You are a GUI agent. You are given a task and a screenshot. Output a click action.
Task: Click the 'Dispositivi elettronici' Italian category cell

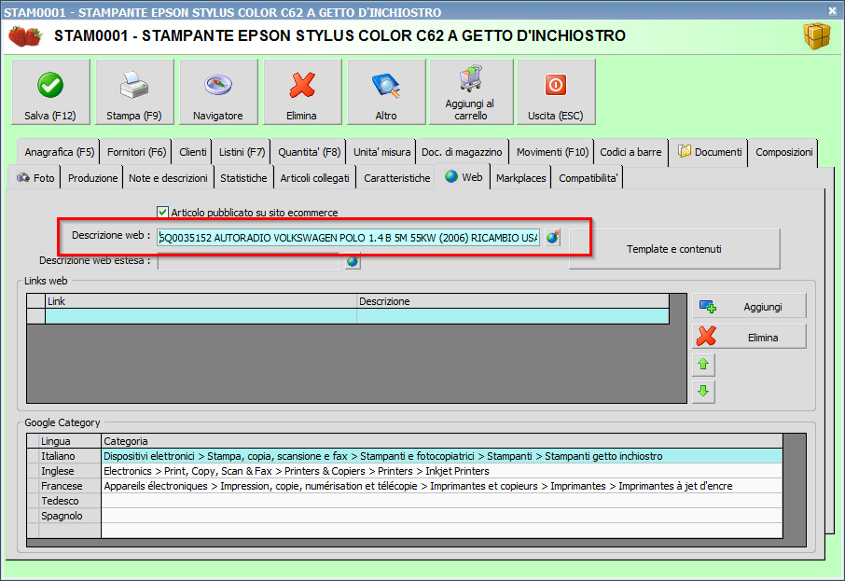442,456
